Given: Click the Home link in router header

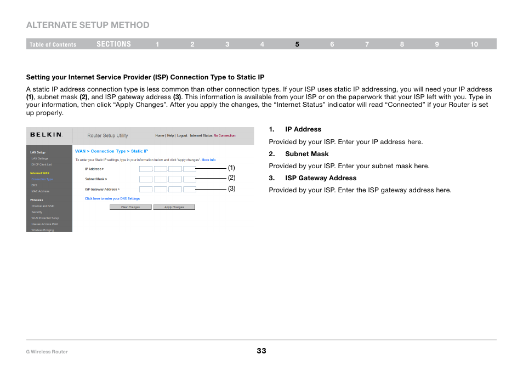Looking at the screenshot, I should [x=160, y=136].
